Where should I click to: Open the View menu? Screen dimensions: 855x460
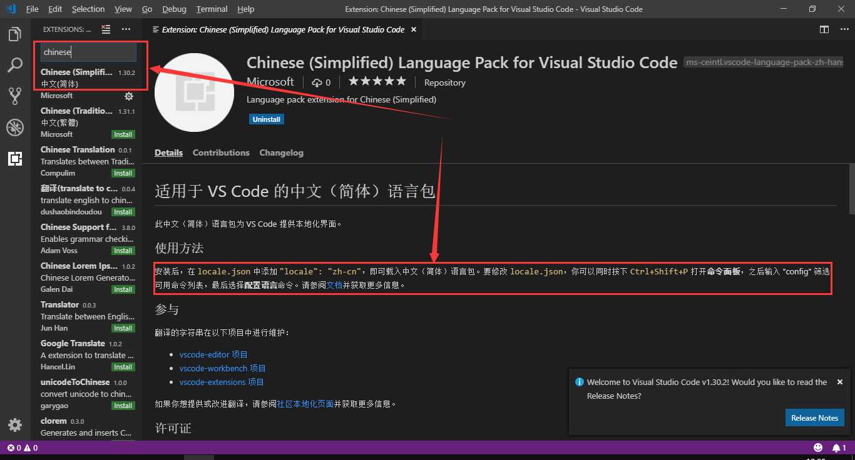pyautogui.click(x=123, y=9)
